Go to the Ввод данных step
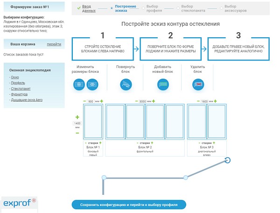This screenshot has height=213, width=280. (90, 9)
